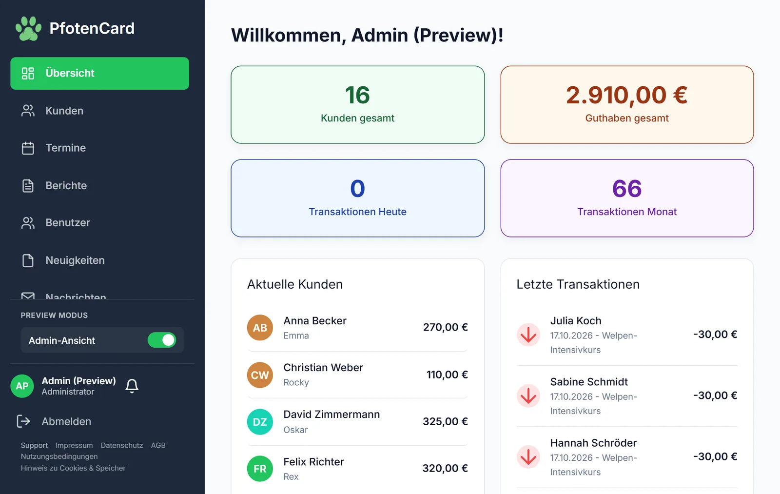
Task: Click Felix Richter's FR avatar
Action: (260, 469)
